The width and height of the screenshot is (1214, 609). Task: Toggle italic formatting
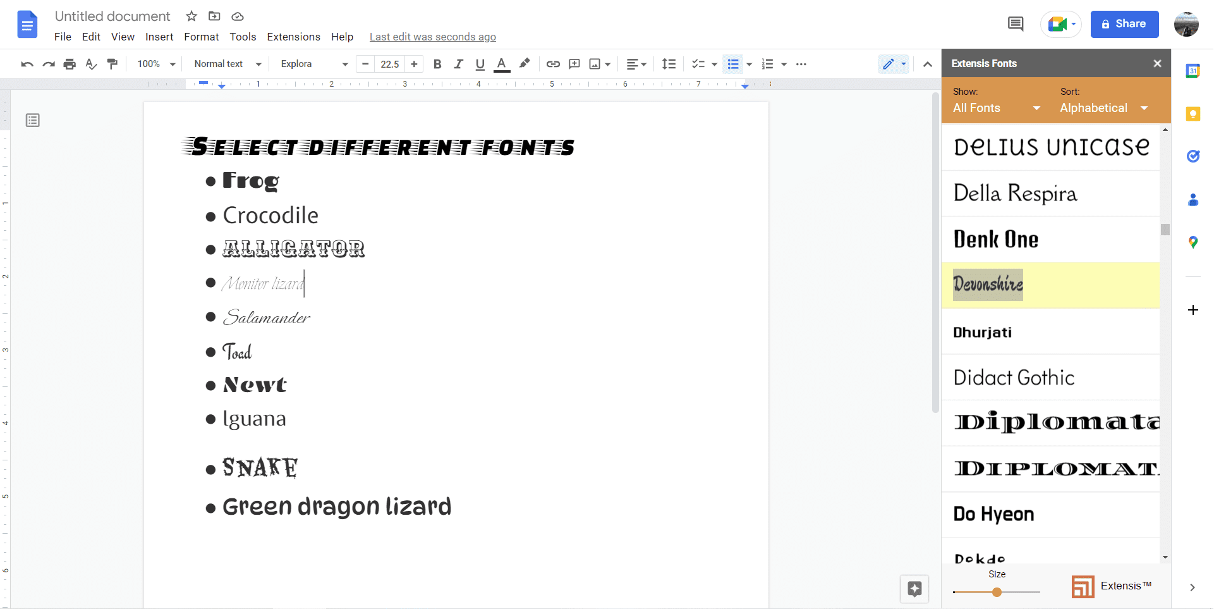[458, 64]
